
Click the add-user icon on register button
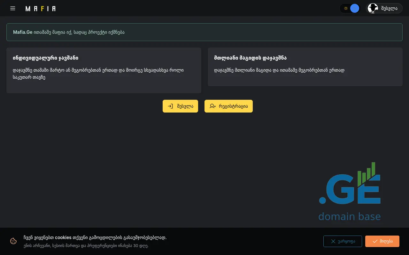point(212,106)
